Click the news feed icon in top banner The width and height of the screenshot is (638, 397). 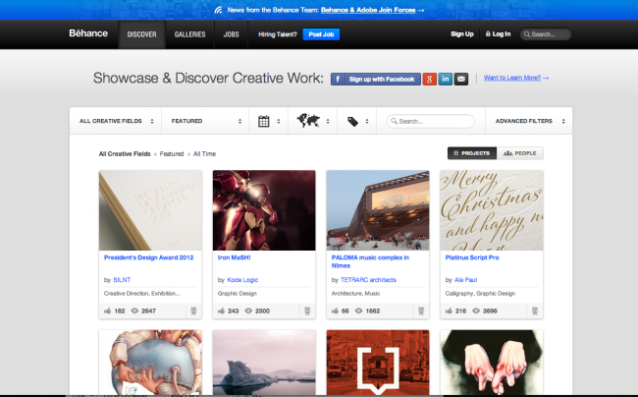pyautogui.click(x=219, y=10)
